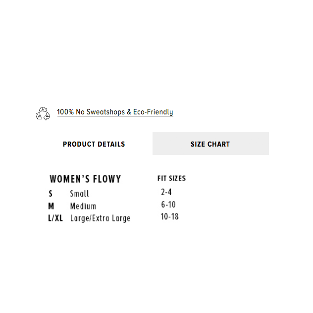This screenshot has width=313, height=313.
Task: Select the M size abbreviation
Action: click(51, 206)
